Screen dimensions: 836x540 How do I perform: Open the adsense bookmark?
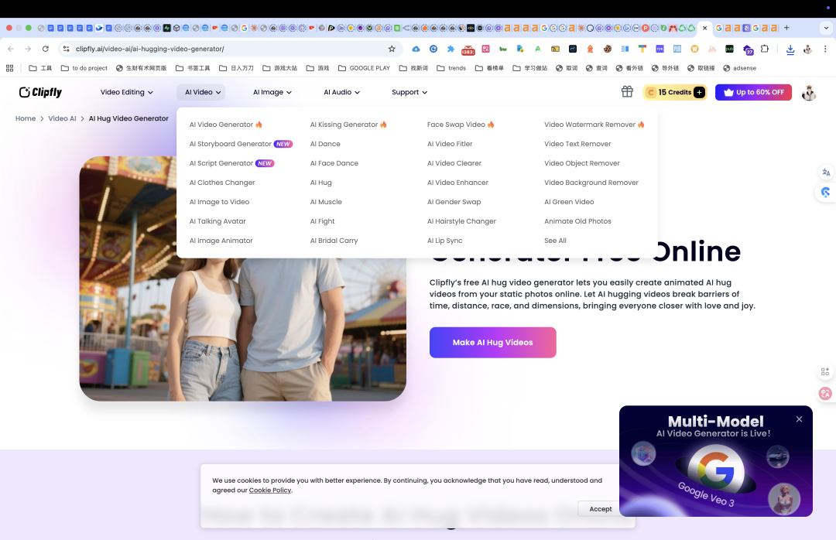coord(739,68)
